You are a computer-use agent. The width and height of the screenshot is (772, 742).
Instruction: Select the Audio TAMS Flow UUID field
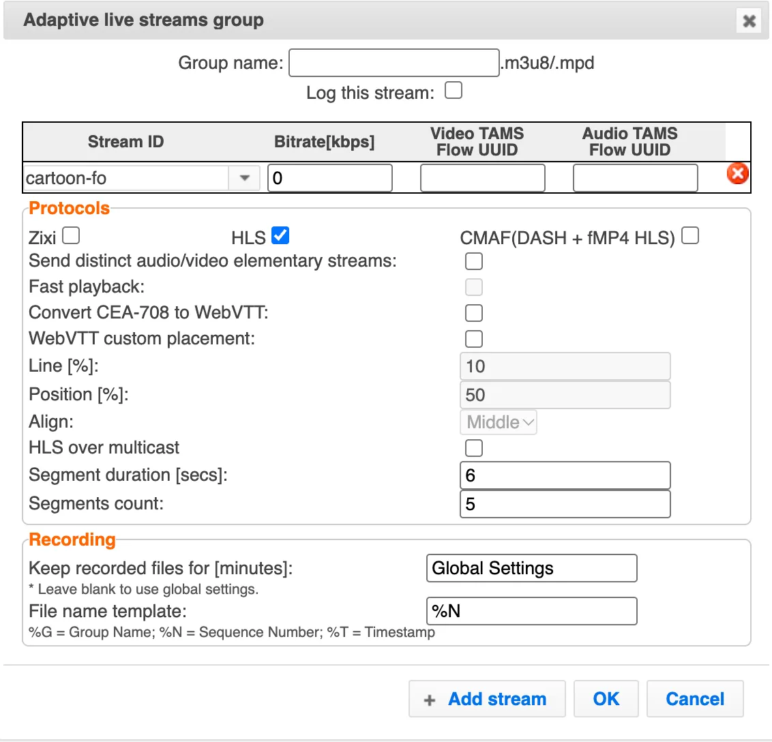click(x=635, y=178)
